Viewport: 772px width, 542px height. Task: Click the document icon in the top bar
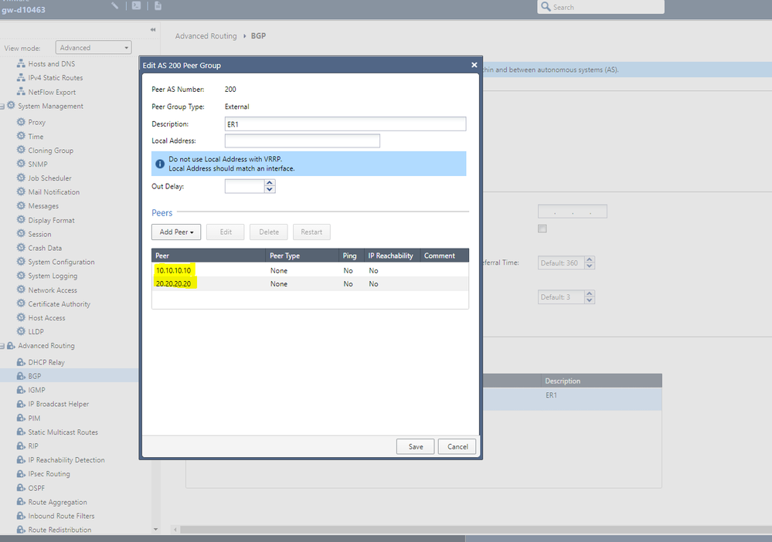pos(158,6)
